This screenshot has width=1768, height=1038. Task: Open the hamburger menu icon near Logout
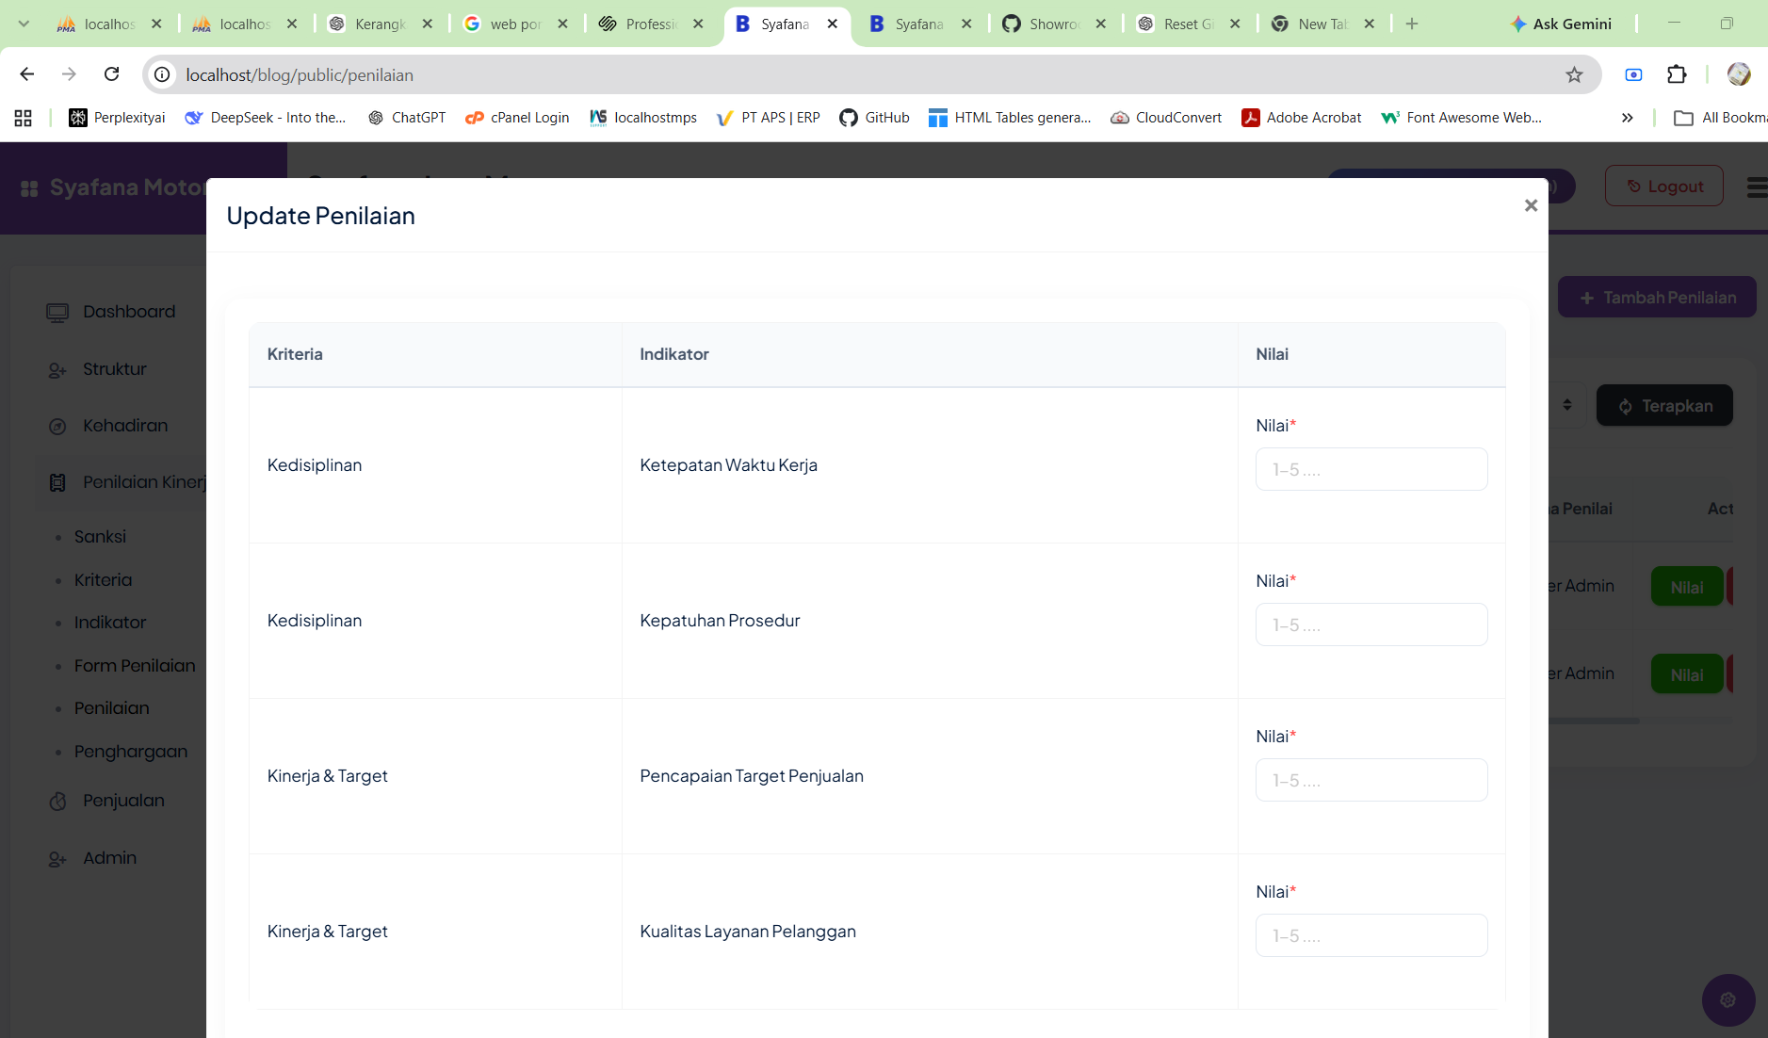point(1757,187)
